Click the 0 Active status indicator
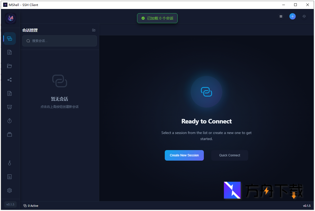 (31, 206)
